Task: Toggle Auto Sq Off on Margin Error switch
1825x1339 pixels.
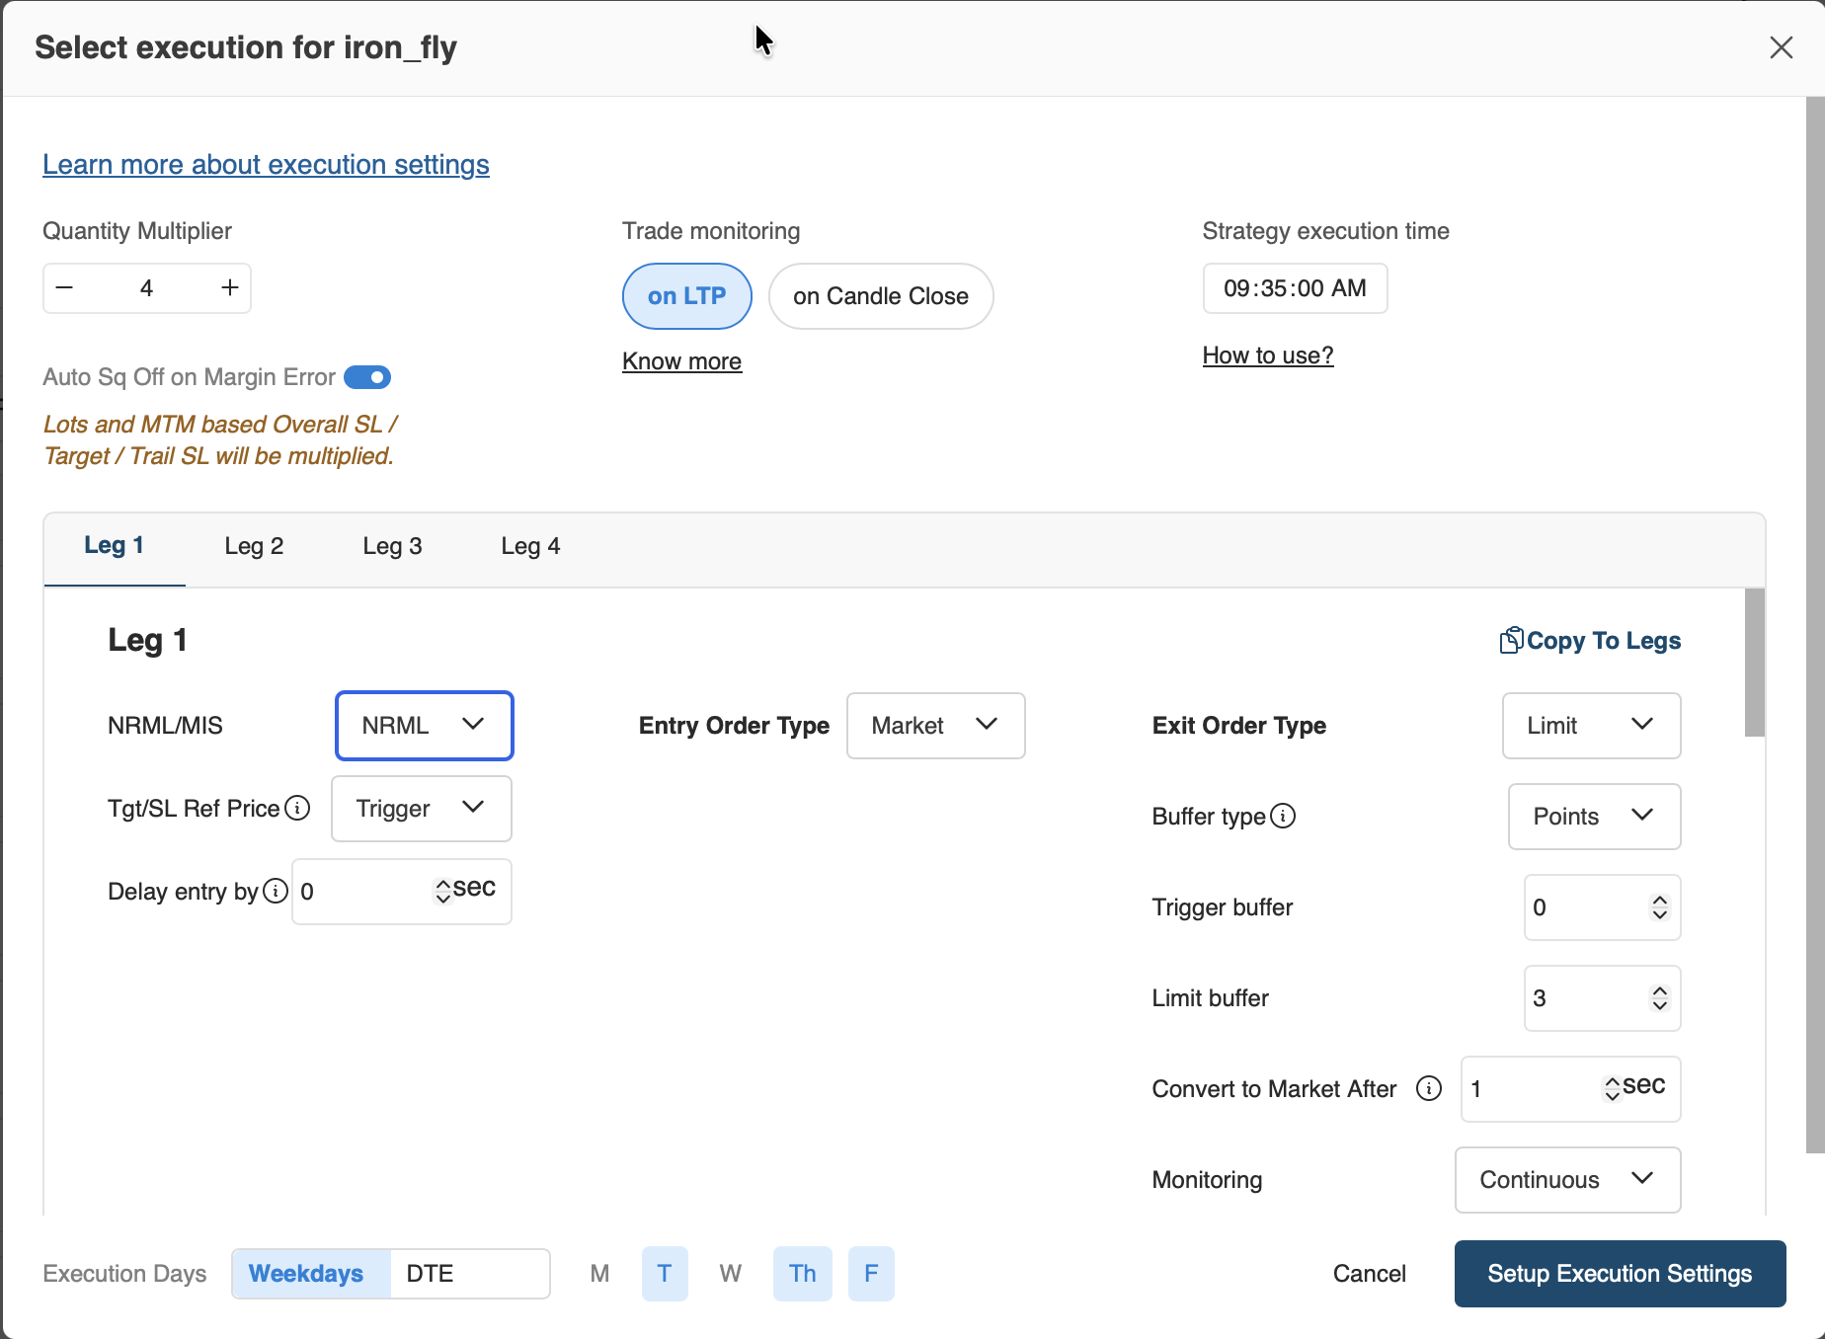Action: [367, 377]
